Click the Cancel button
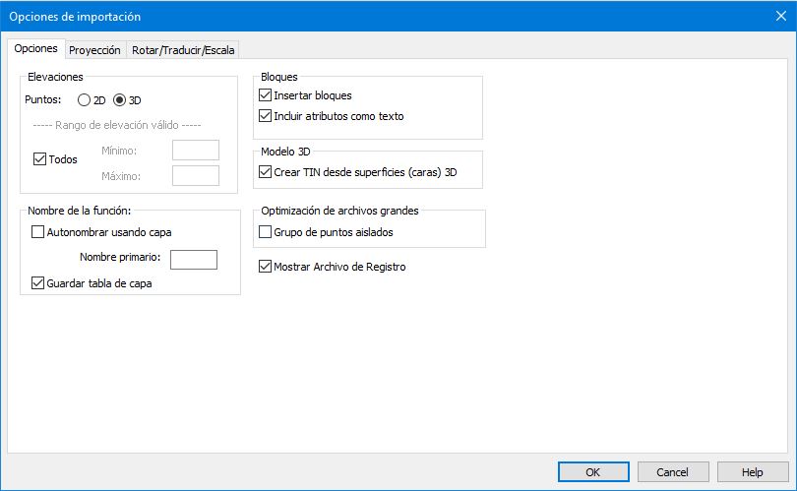797x491 pixels. 673,472
